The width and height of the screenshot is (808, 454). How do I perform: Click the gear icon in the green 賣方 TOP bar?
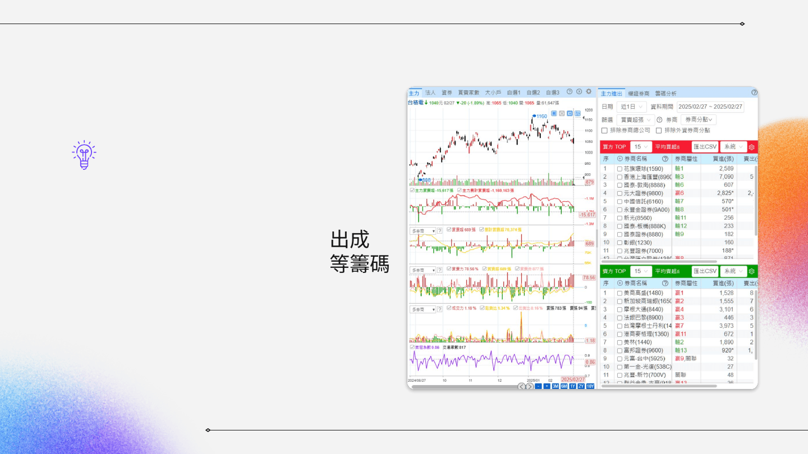752,272
